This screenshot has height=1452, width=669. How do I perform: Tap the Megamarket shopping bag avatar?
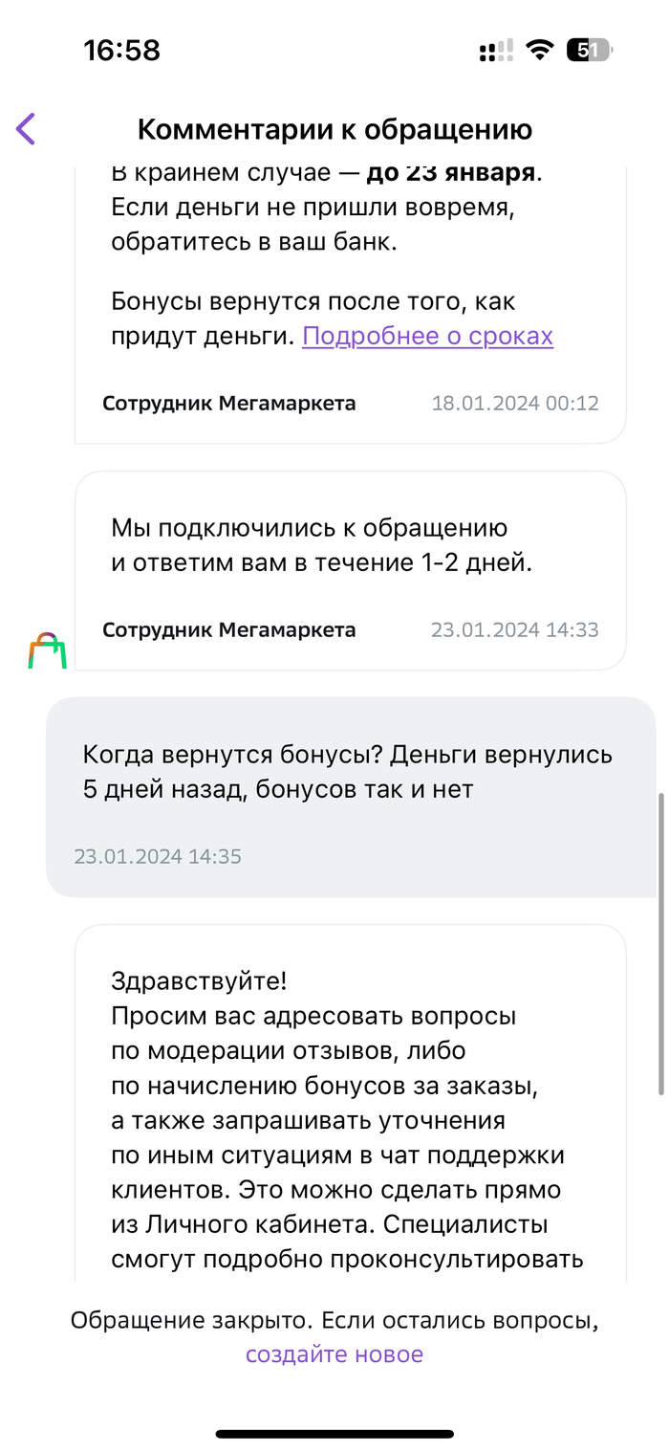click(47, 650)
